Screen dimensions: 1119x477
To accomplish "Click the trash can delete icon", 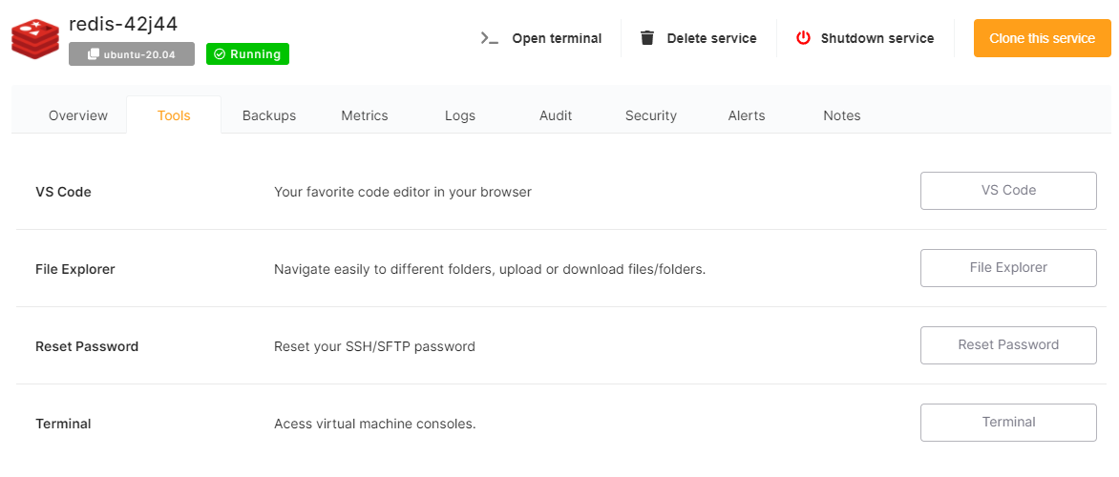I will coord(647,38).
